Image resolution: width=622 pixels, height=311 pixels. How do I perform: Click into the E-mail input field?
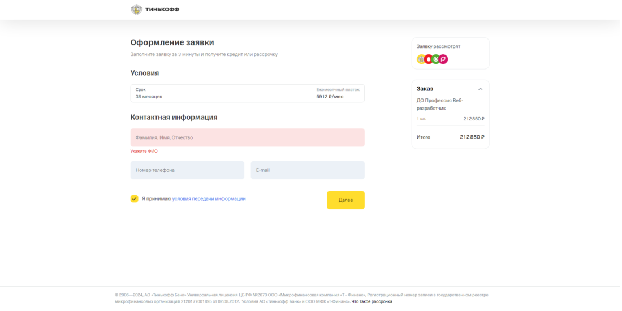[307, 170]
